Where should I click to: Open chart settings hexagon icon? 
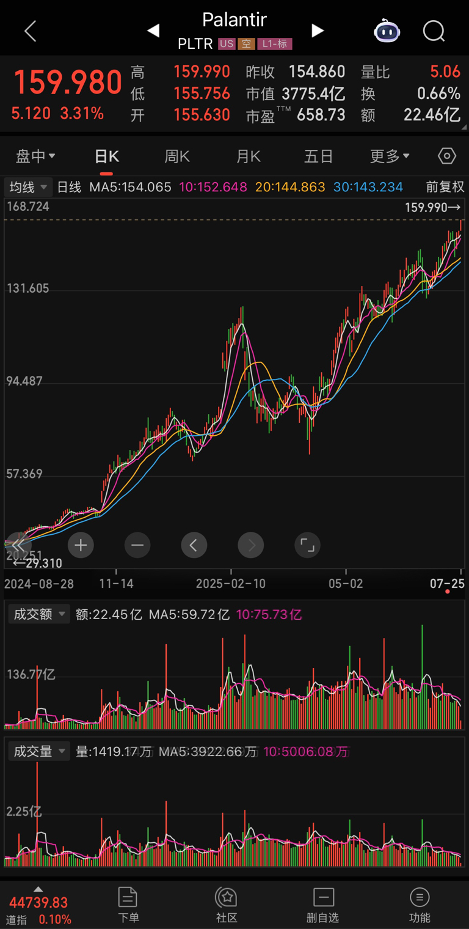click(x=447, y=156)
